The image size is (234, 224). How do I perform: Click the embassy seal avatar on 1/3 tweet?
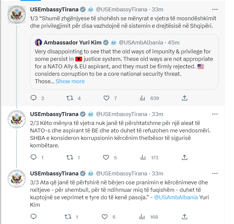pyautogui.click(x=16, y=14)
